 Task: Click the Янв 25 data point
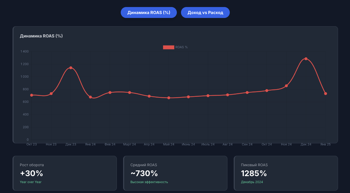(325, 94)
